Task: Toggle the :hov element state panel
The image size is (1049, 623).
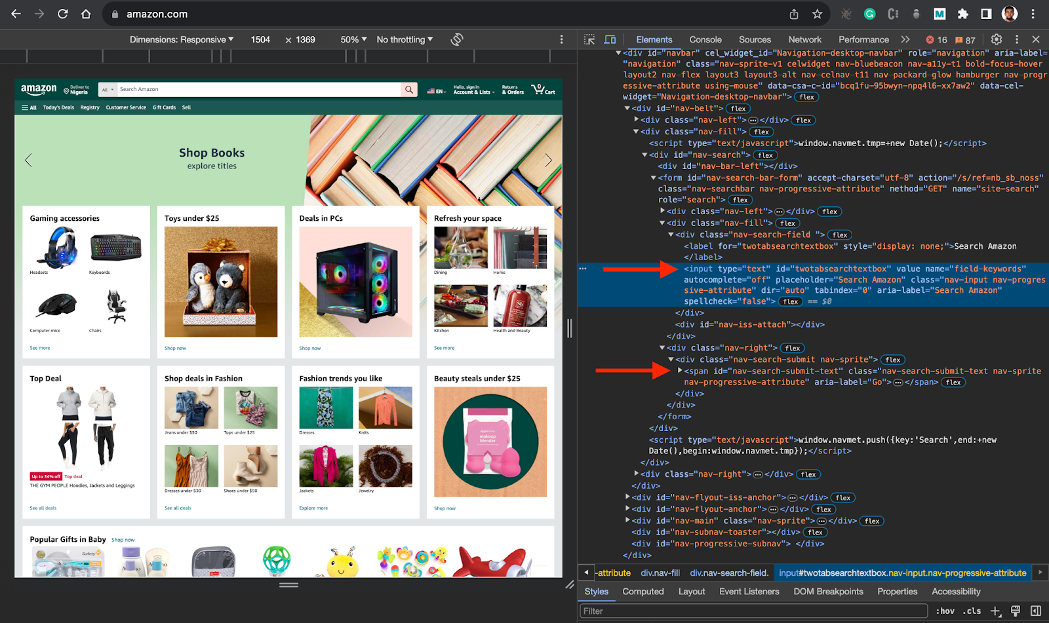Action: point(945,611)
